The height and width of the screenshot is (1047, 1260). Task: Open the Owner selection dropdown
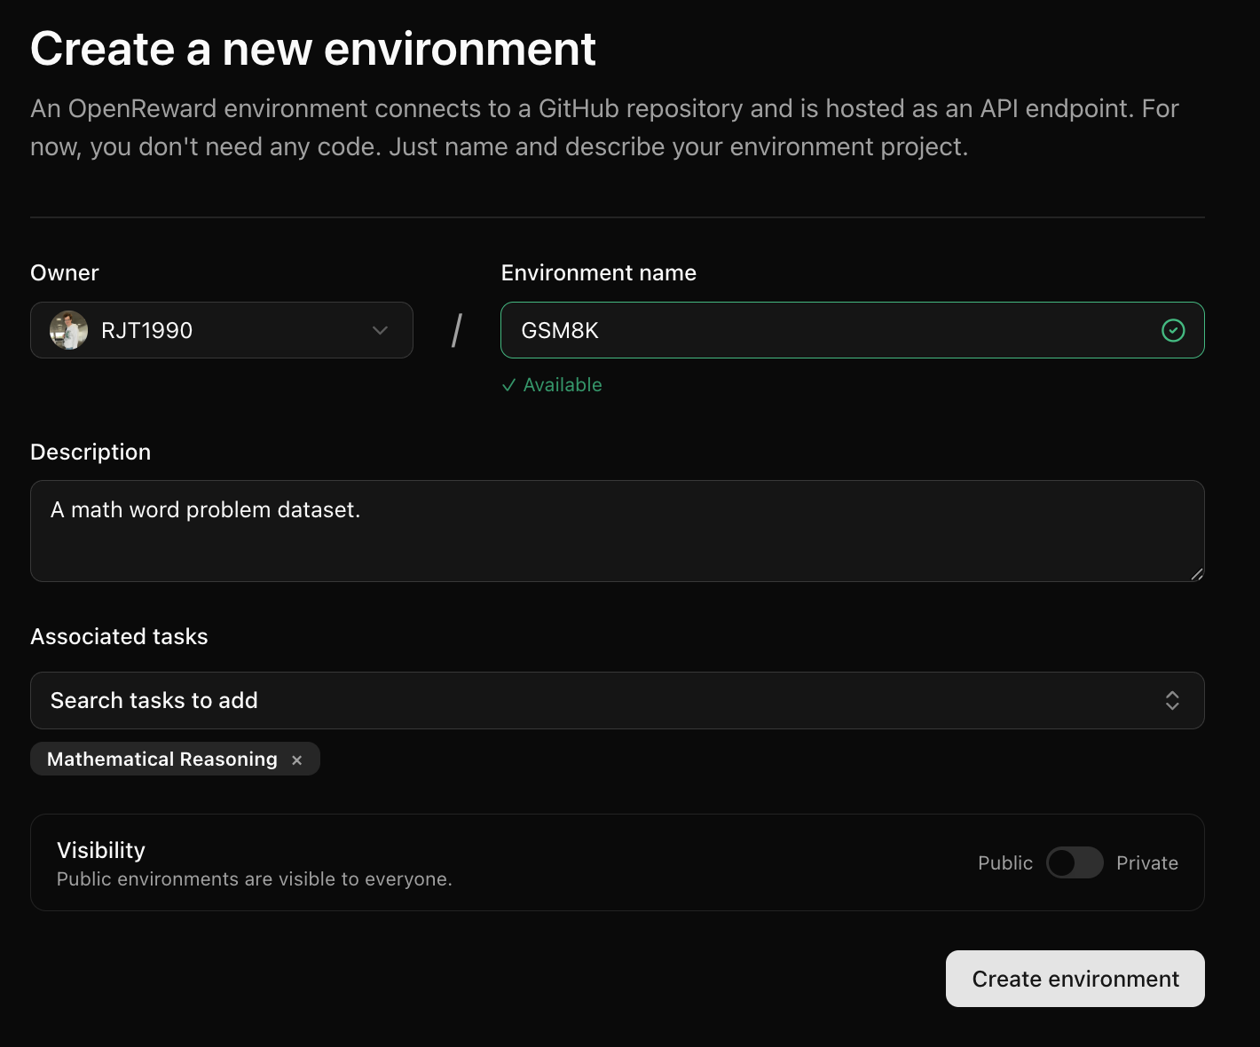(x=221, y=330)
